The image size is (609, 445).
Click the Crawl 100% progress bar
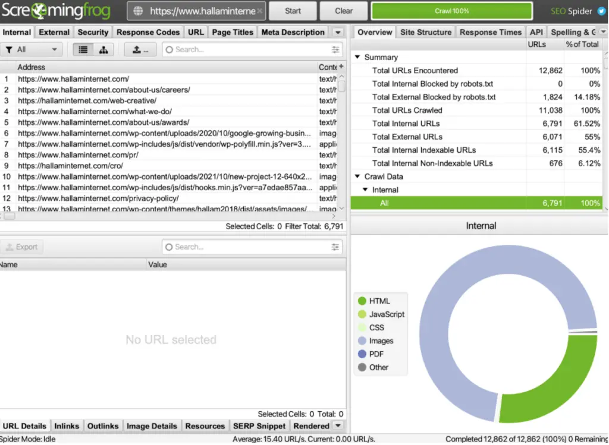click(x=452, y=11)
